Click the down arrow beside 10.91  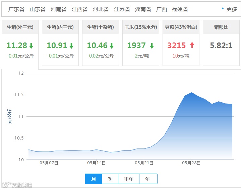tap(71, 46)
